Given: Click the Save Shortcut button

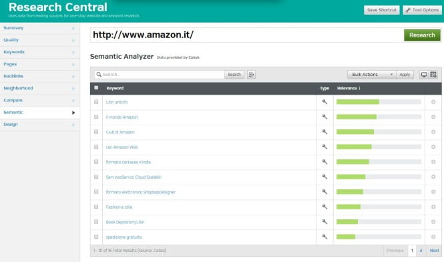Looking at the screenshot, I should (382, 10).
